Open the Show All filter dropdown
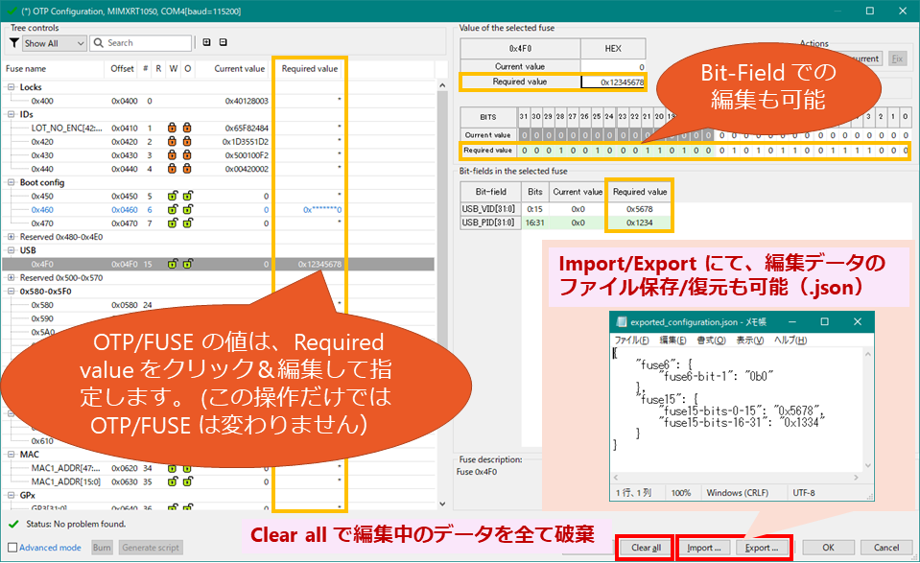Screen dimensions: 920x563 coord(55,43)
